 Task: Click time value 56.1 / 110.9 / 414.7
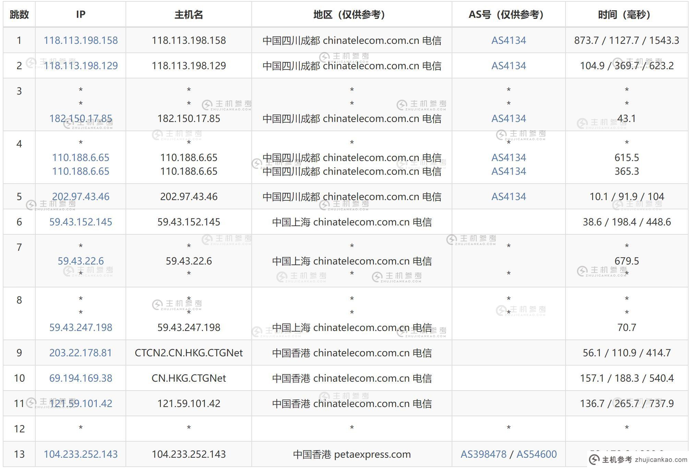(627, 353)
